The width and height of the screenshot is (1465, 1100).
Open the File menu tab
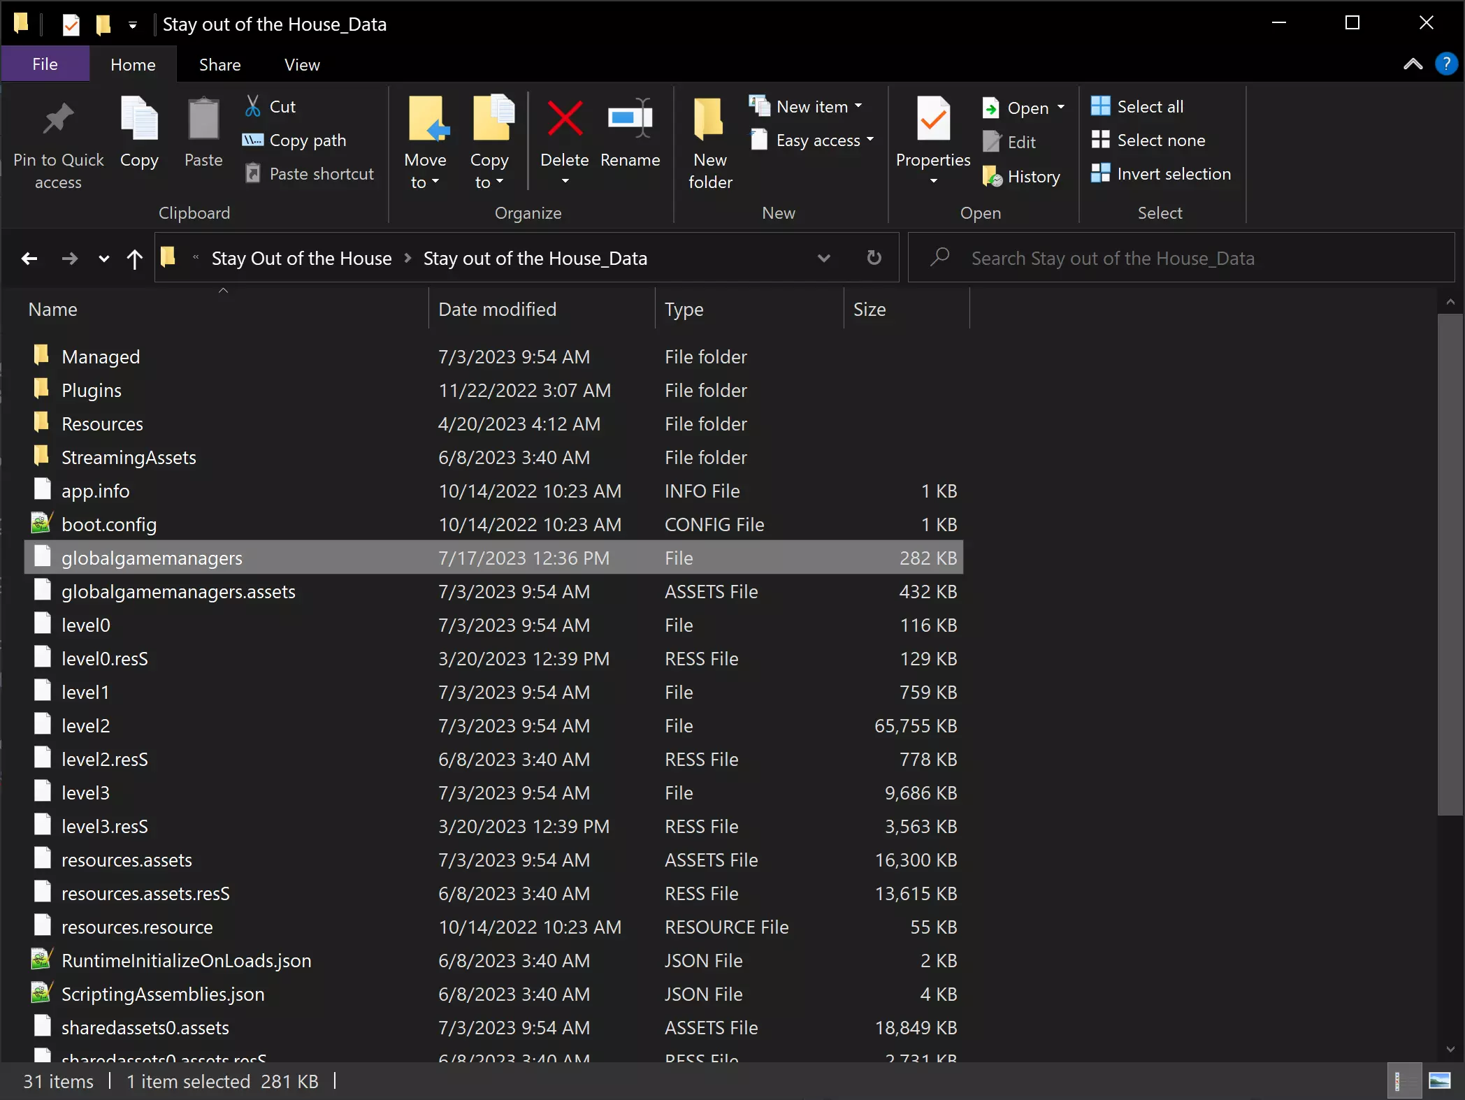[45, 64]
